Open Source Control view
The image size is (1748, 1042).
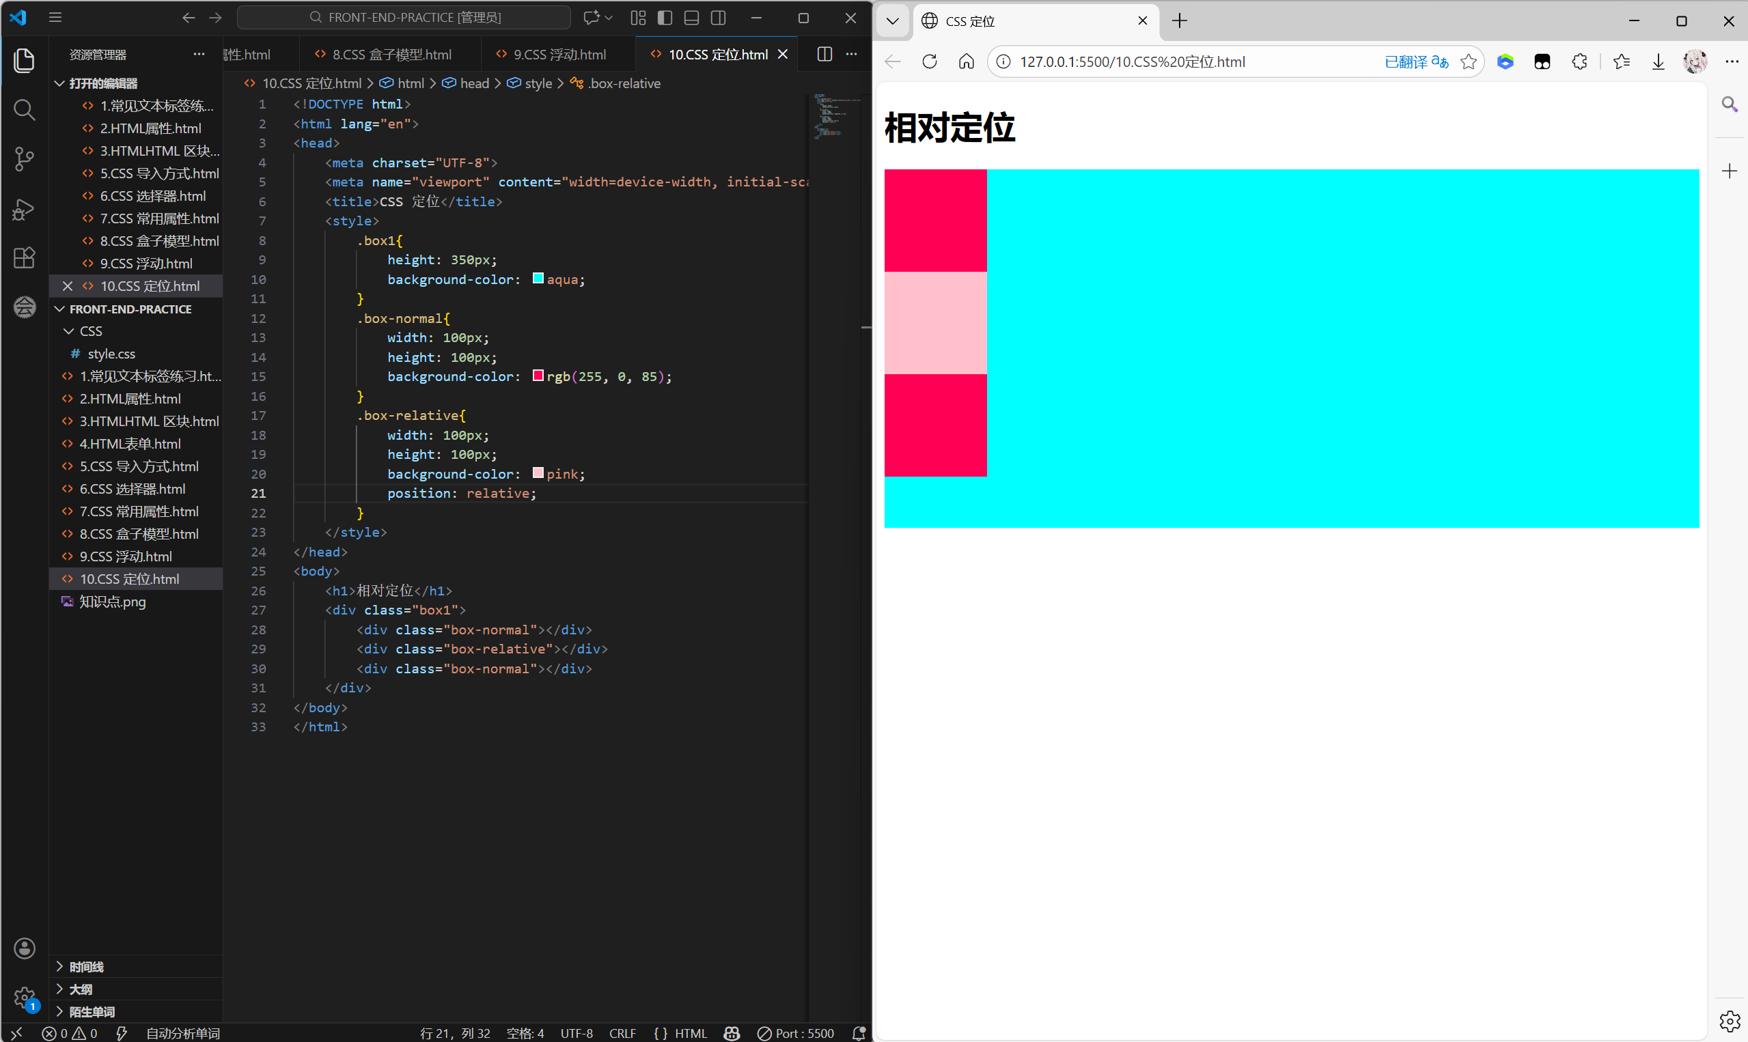(24, 158)
